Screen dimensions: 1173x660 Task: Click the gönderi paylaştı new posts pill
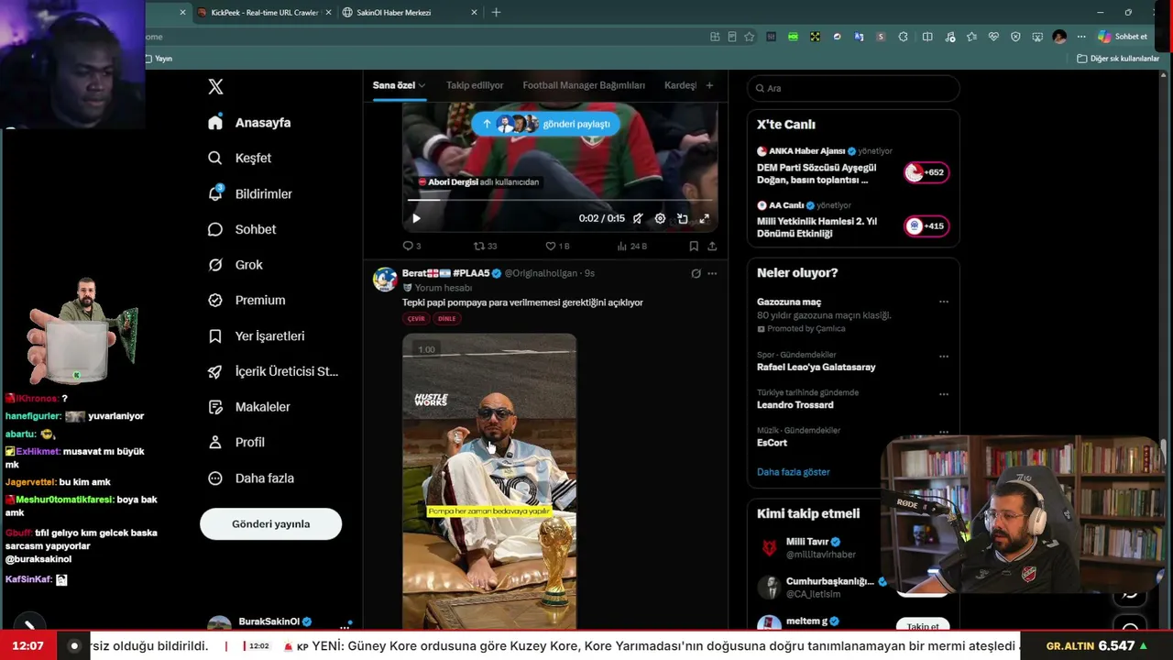pyautogui.click(x=546, y=124)
